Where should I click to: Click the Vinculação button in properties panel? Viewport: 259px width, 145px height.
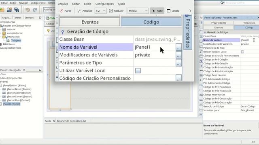[249, 23]
